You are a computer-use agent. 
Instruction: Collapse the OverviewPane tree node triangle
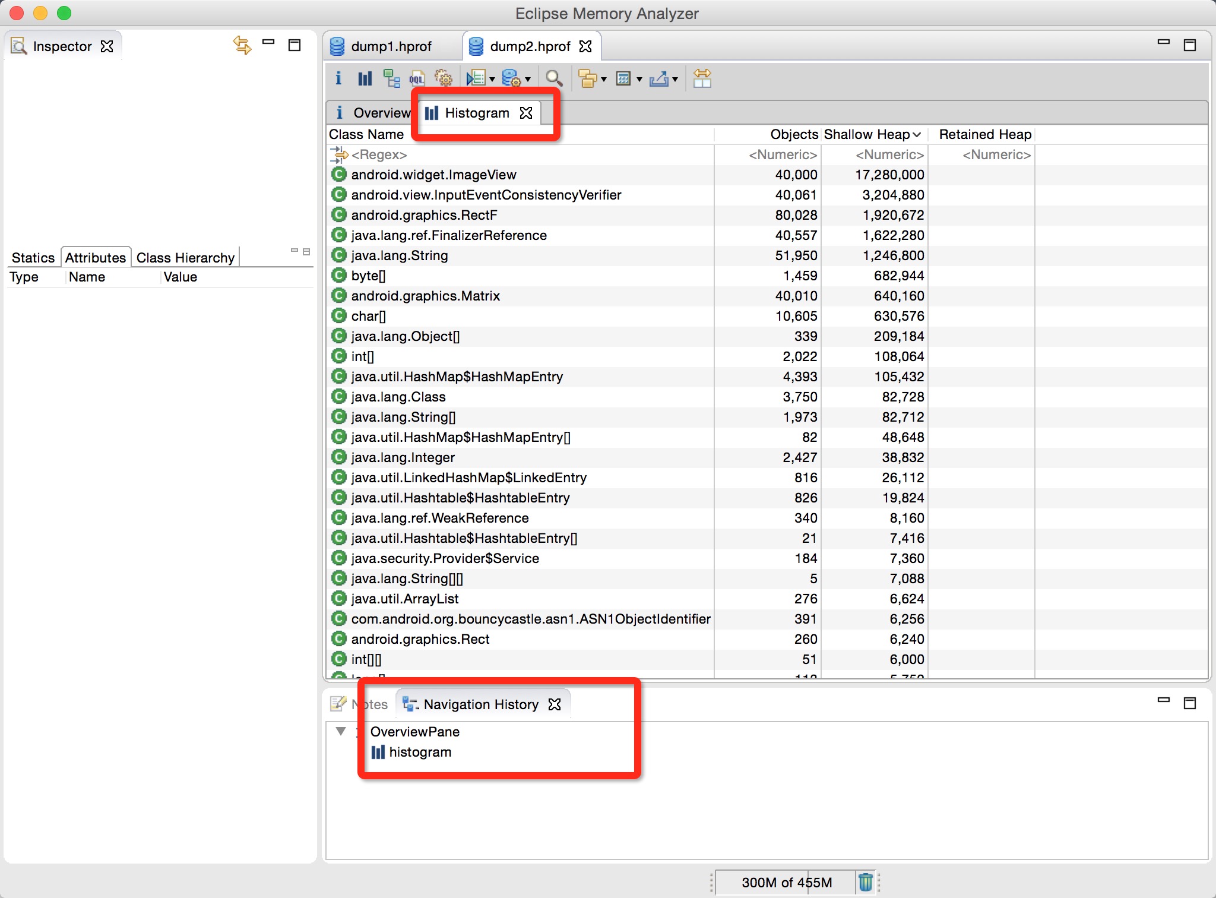(341, 731)
